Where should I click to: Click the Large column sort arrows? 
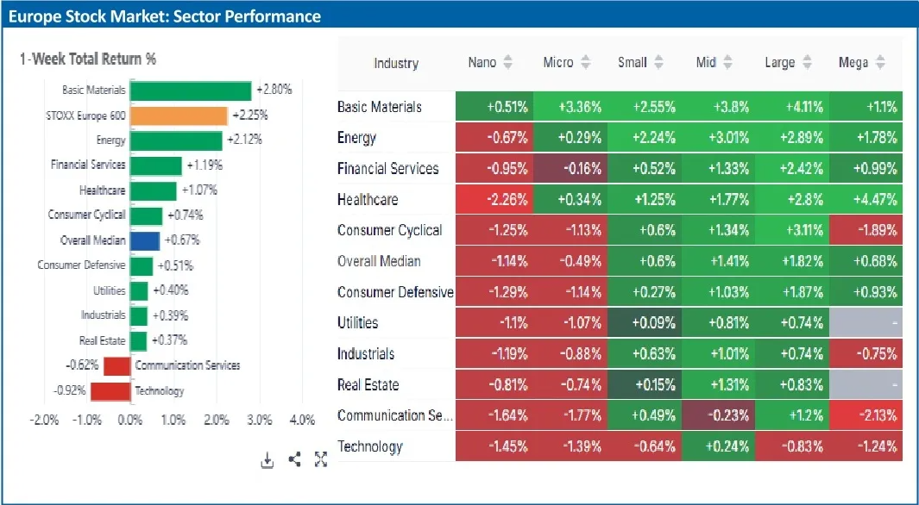(x=808, y=63)
